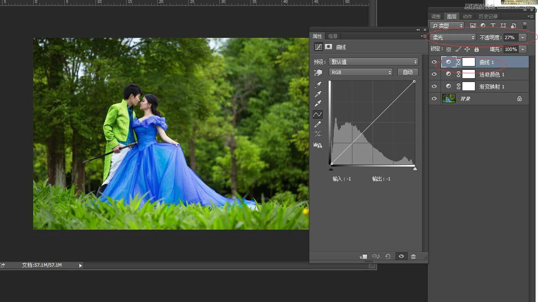
Task: Clip the adjustment to the layer below
Action: pyautogui.click(x=364, y=257)
